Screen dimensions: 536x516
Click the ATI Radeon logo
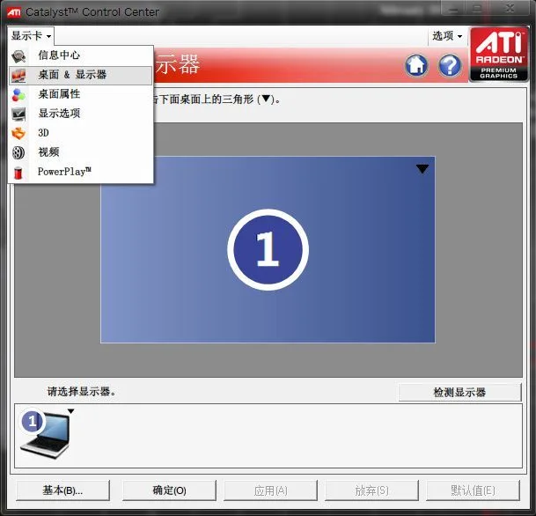pyautogui.click(x=499, y=55)
